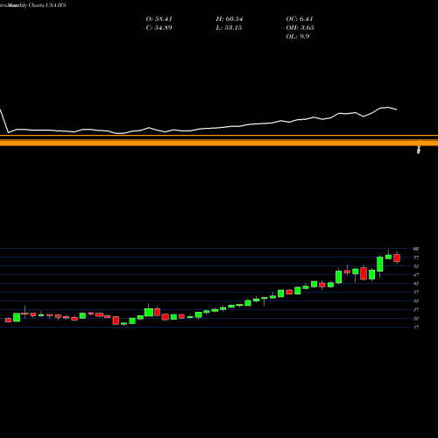Screen dimensions: 438x438
Task: Click the OL 9.9 statistic
Action: point(298,37)
